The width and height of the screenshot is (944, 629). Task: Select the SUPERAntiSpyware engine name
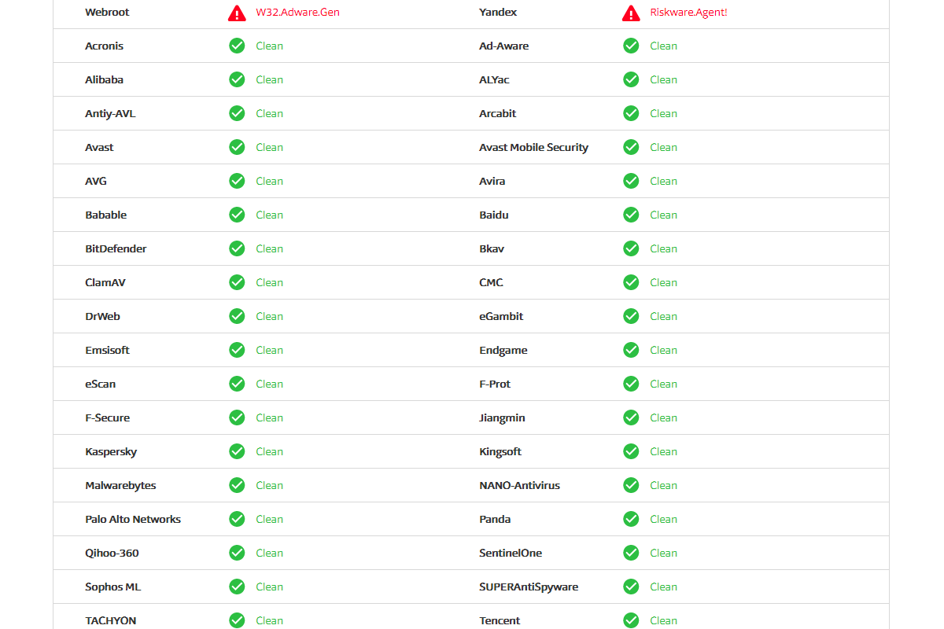pos(529,587)
